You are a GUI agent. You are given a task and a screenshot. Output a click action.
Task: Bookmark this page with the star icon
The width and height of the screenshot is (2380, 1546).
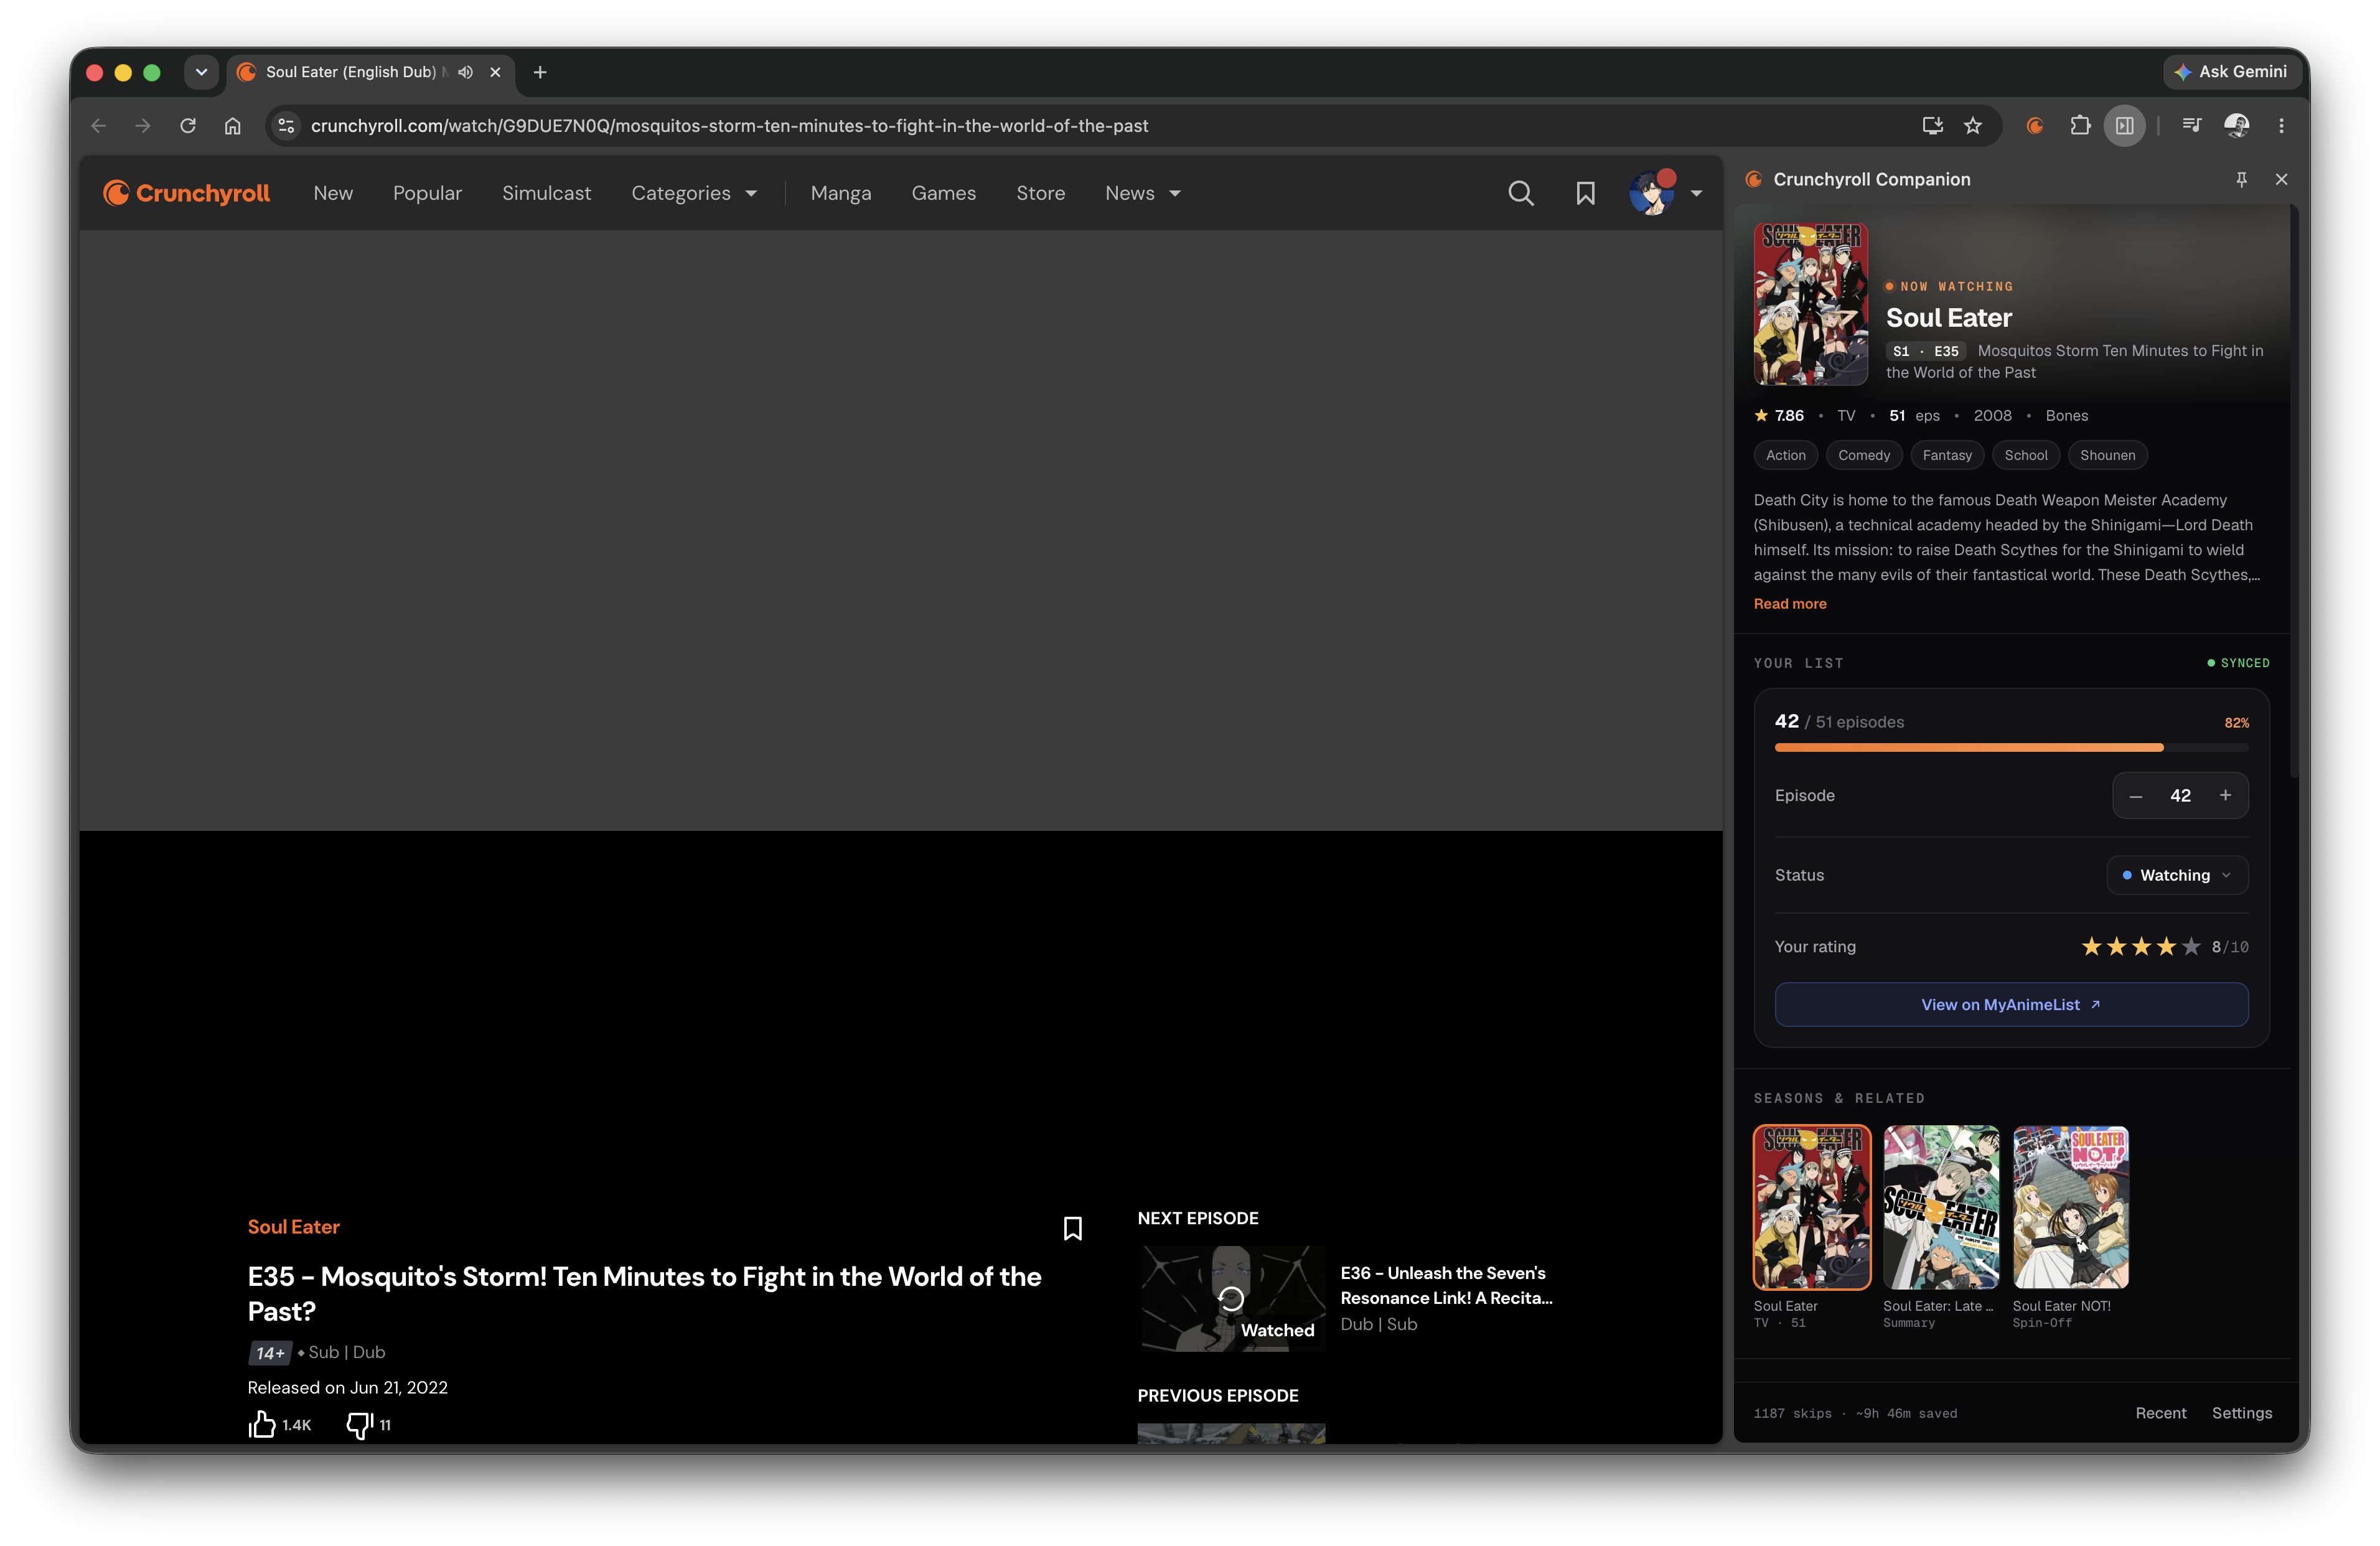(x=1972, y=126)
